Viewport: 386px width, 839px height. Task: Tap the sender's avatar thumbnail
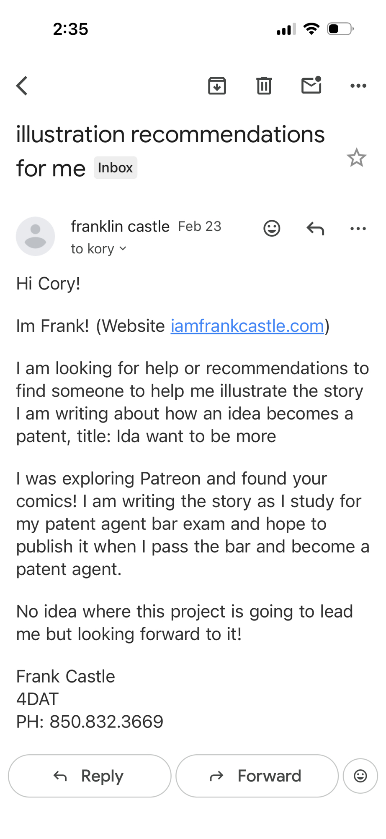coord(36,236)
